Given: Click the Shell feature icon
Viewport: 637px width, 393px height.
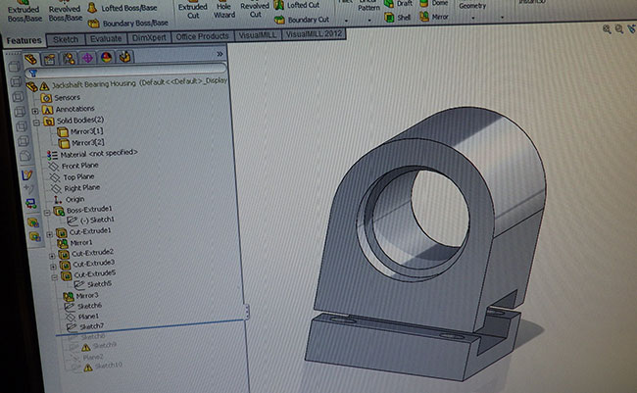Looking at the screenshot, I should (389, 18).
